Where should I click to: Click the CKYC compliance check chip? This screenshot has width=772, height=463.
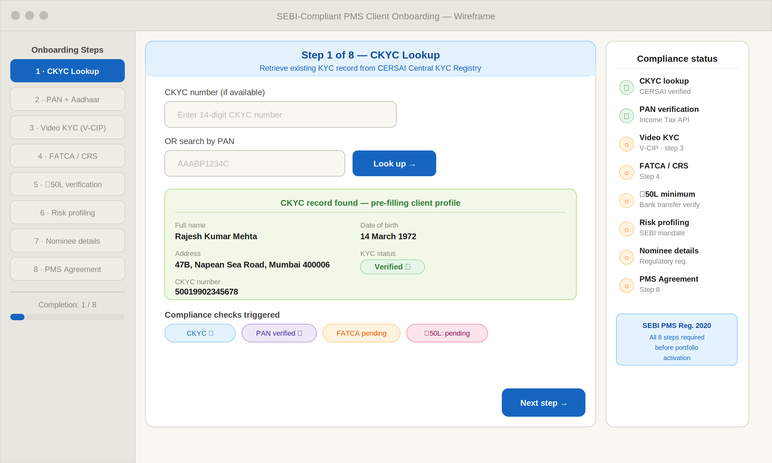point(200,333)
